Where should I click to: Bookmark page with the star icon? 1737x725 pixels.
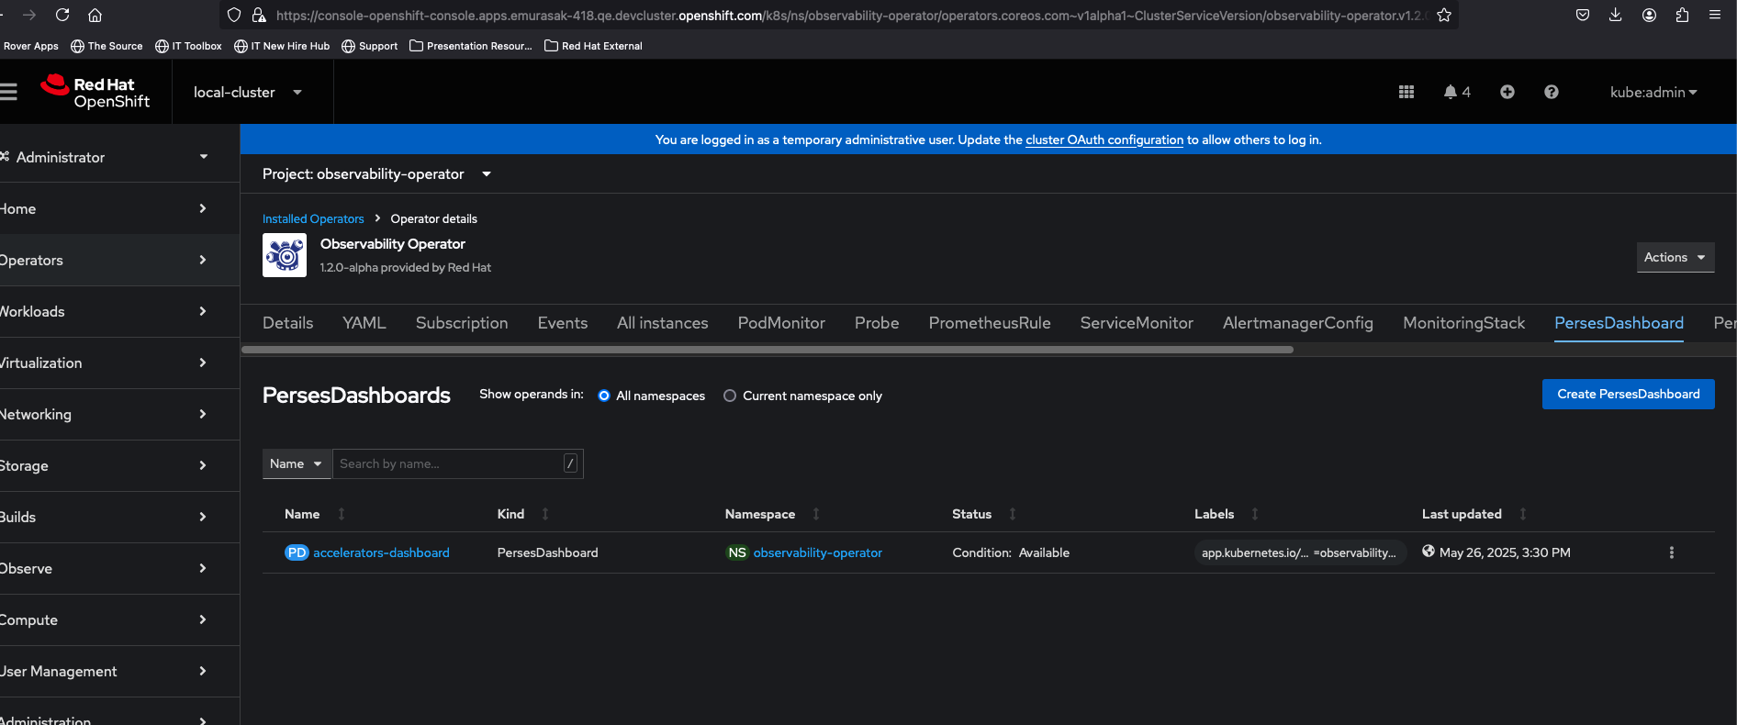[1443, 15]
